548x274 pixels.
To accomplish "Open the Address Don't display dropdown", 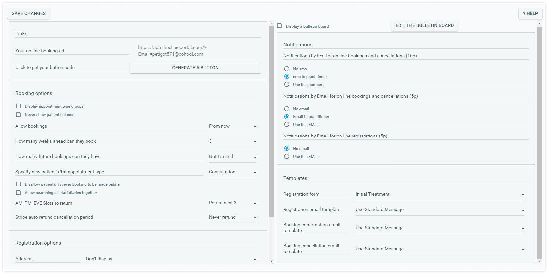I will click(171, 259).
